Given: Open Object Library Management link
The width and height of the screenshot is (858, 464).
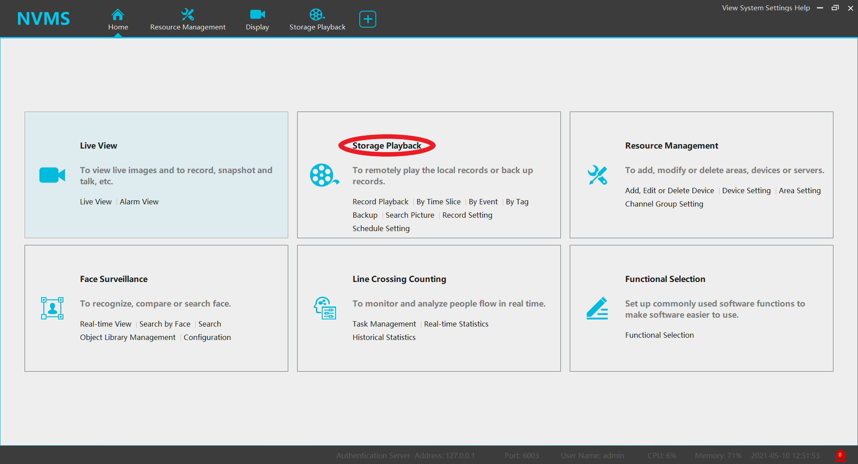Looking at the screenshot, I should click(x=128, y=337).
